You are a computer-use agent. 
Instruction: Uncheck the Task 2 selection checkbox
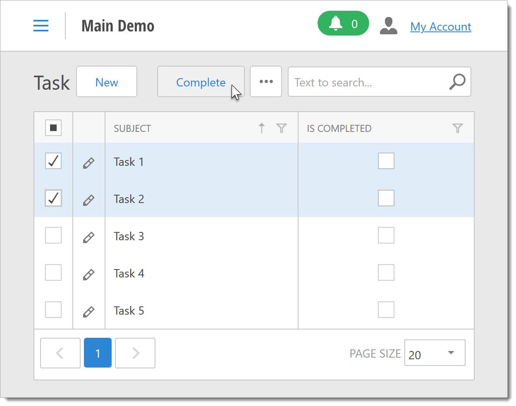click(53, 198)
